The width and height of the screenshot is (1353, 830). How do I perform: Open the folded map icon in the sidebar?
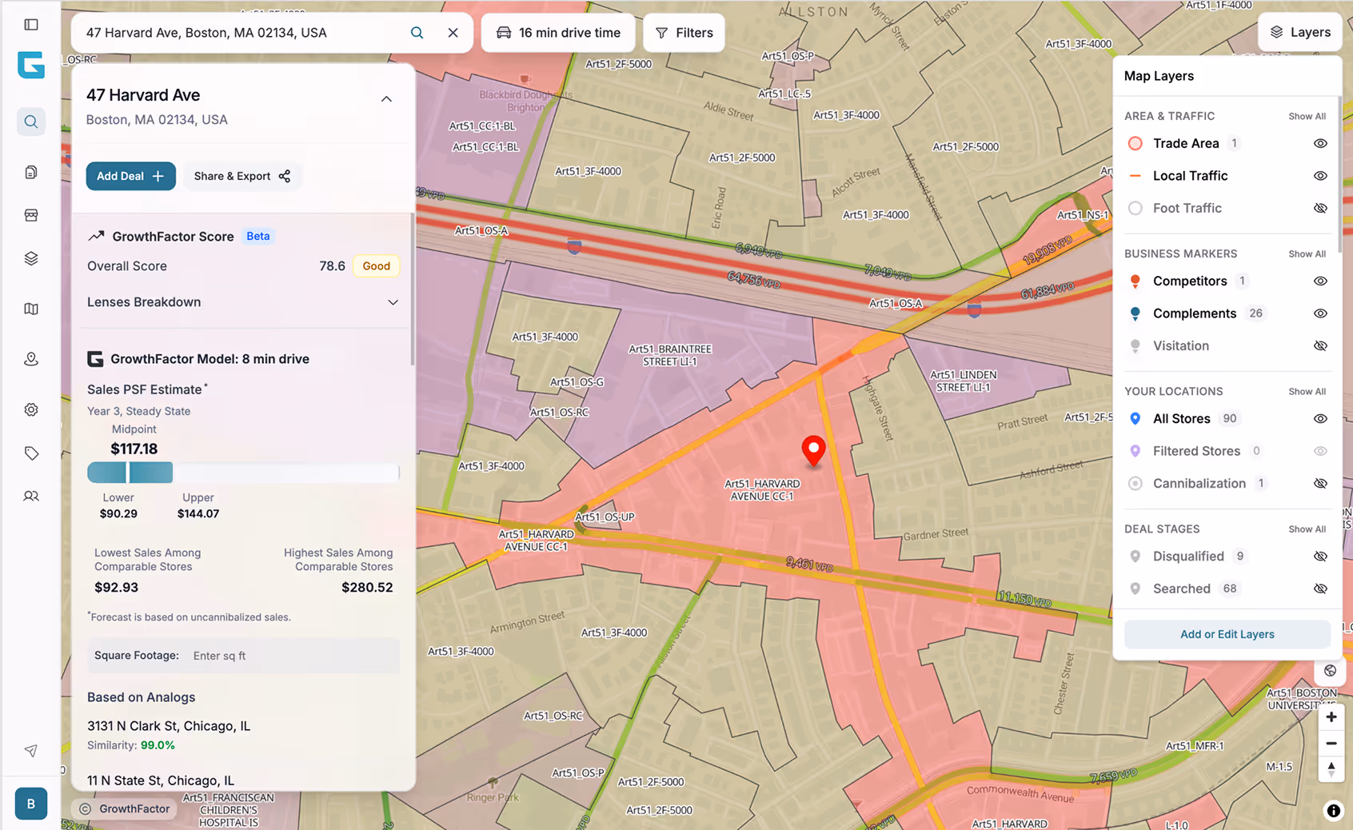click(x=31, y=309)
